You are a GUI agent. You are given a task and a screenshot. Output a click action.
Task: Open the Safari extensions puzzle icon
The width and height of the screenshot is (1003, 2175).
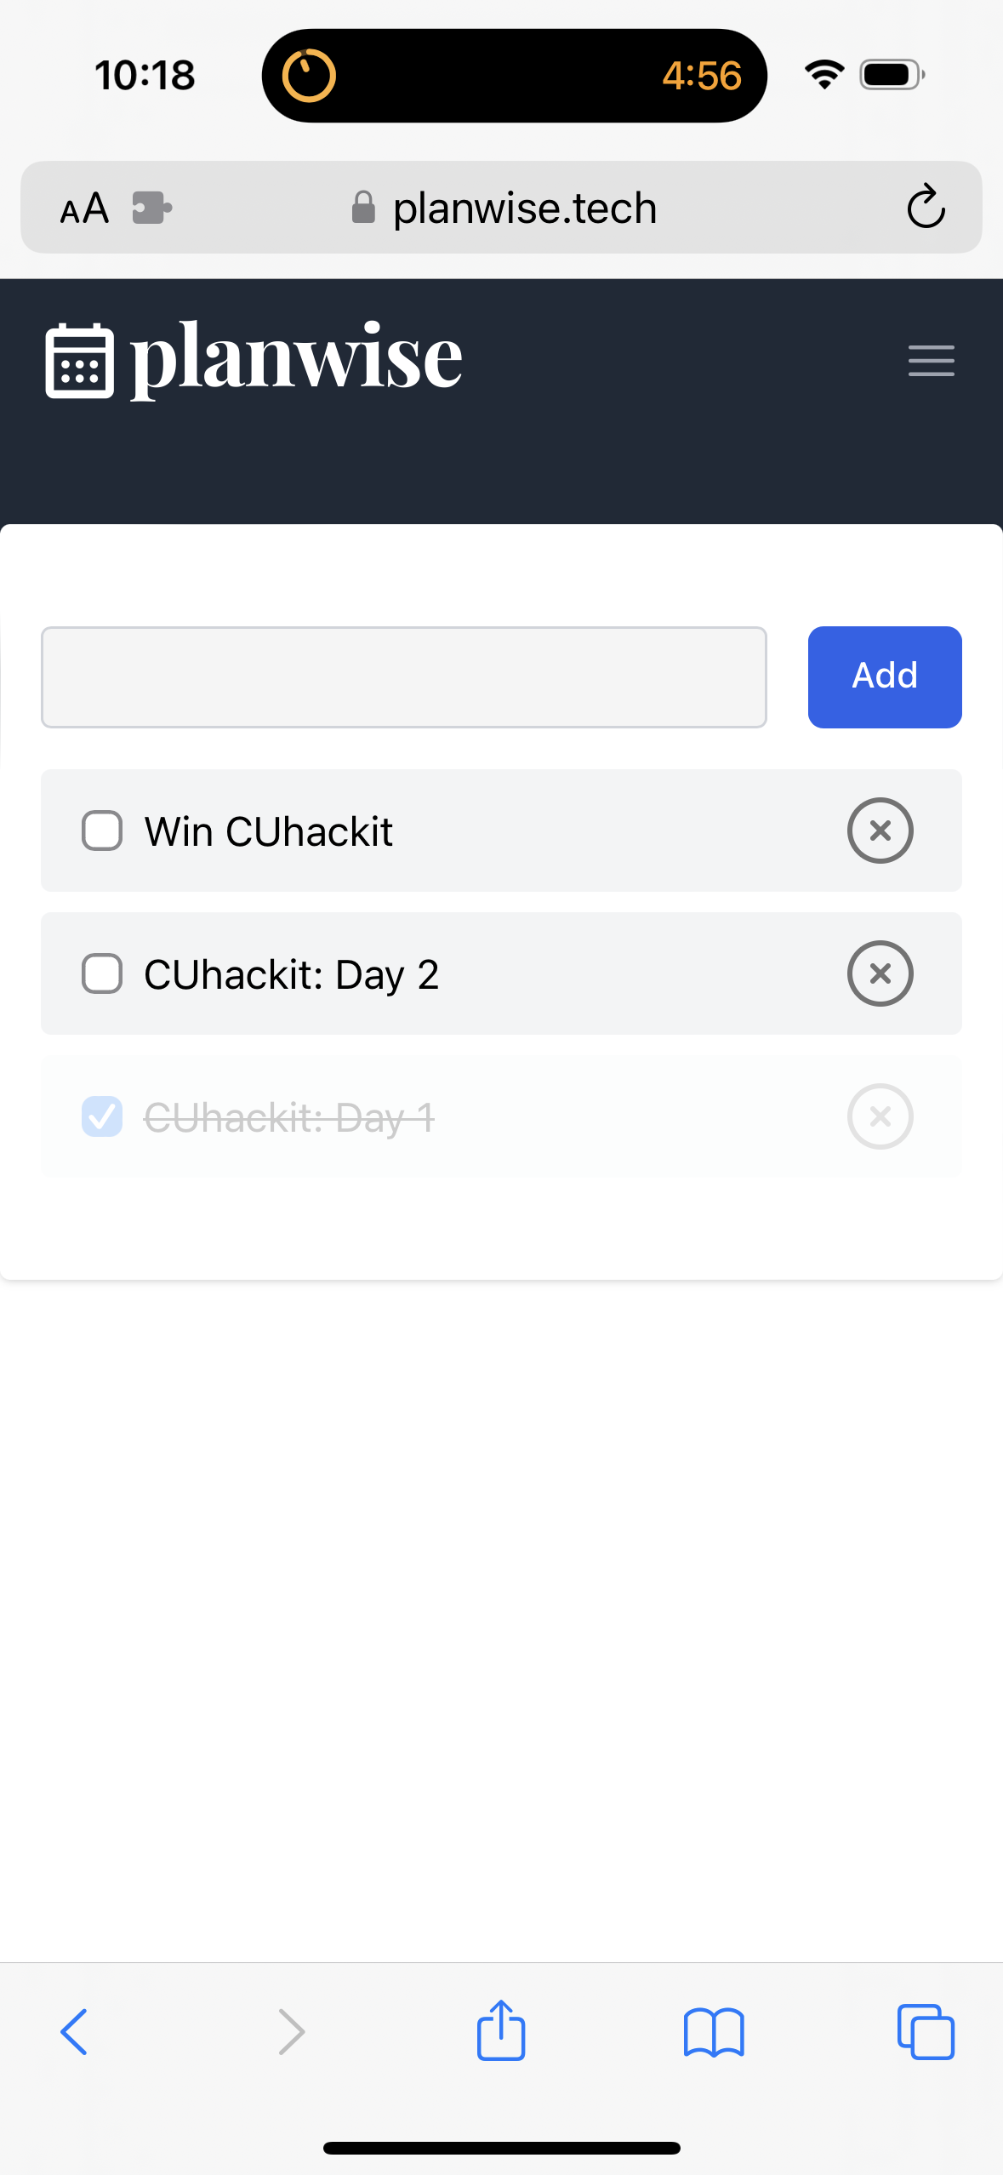(x=152, y=208)
